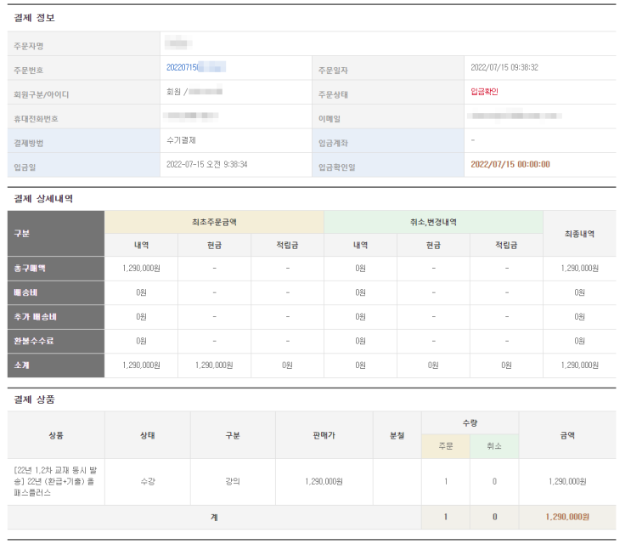Click the 취소,변경내역 column group header
Viewport: 631px width, 544px height.
point(433,222)
